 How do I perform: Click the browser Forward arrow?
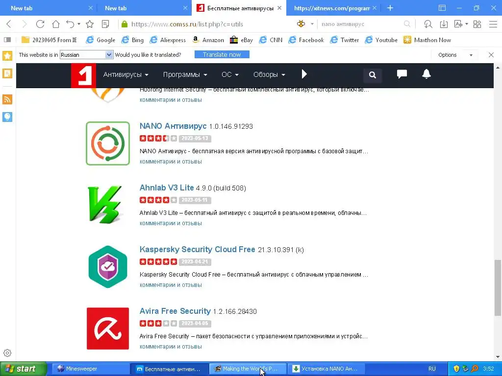[x=25, y=24]
